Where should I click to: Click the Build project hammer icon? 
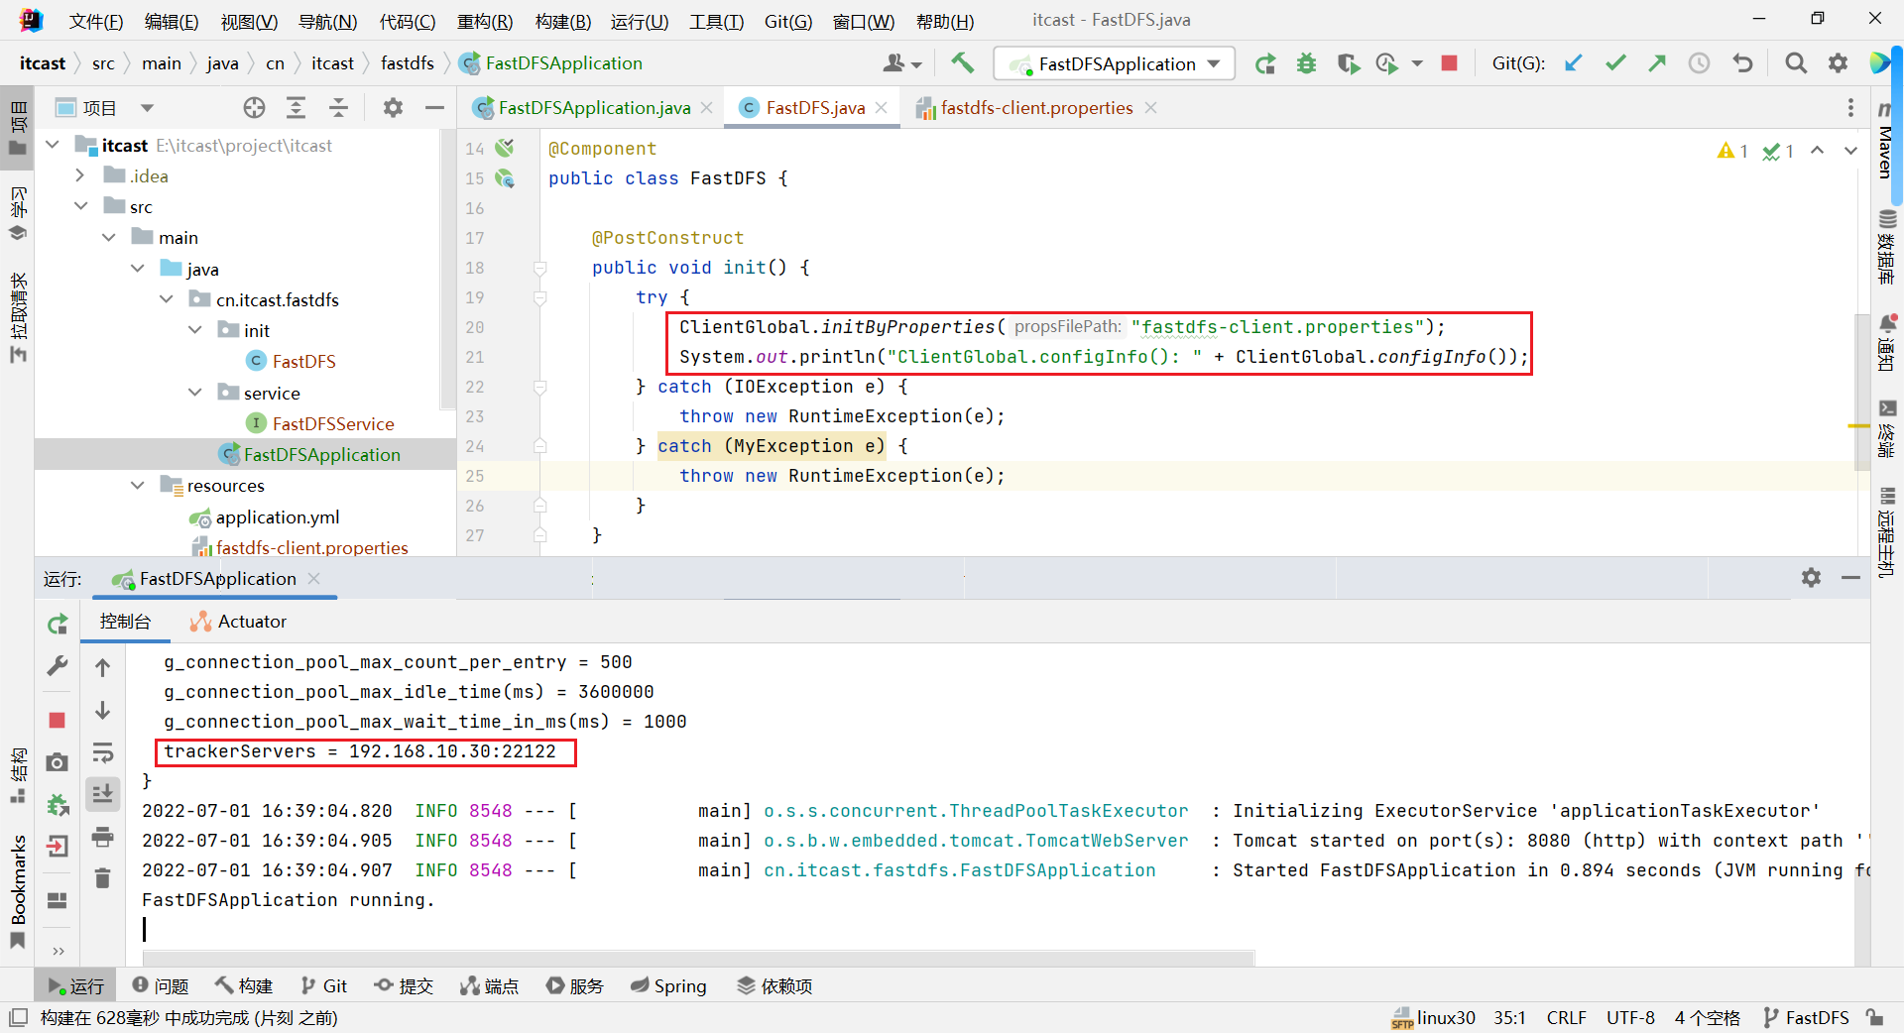point(961,63)
